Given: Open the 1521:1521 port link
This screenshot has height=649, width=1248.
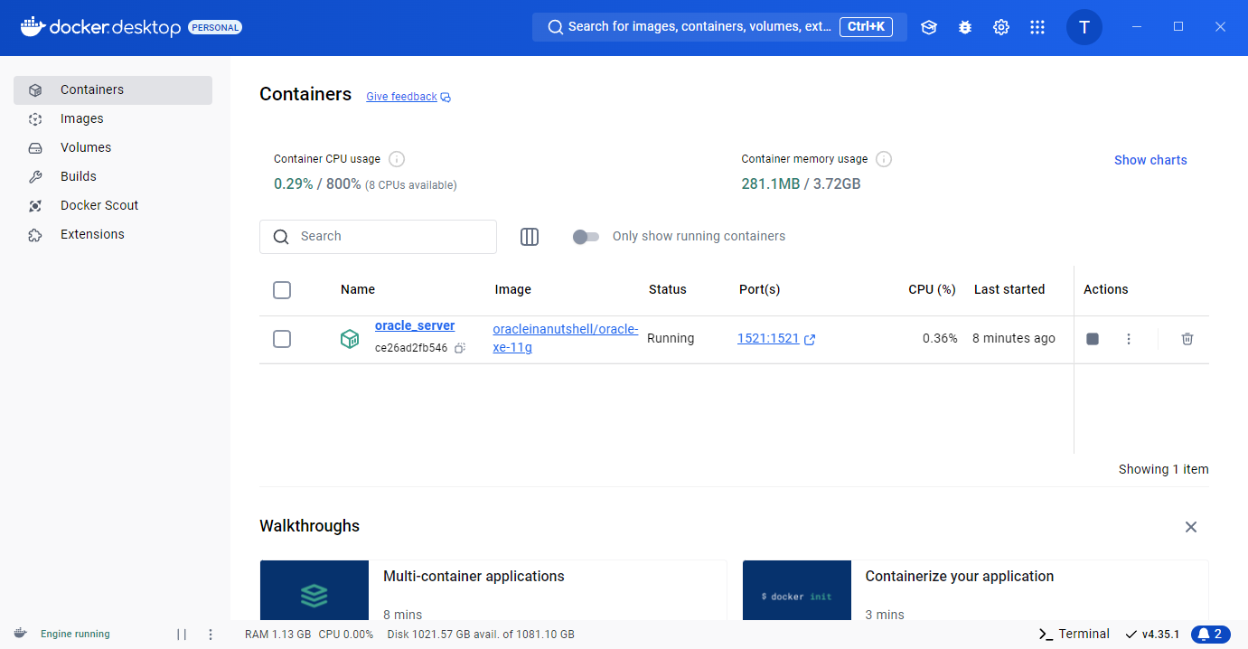Looking at the screenshot, I should tap(768, 339).
